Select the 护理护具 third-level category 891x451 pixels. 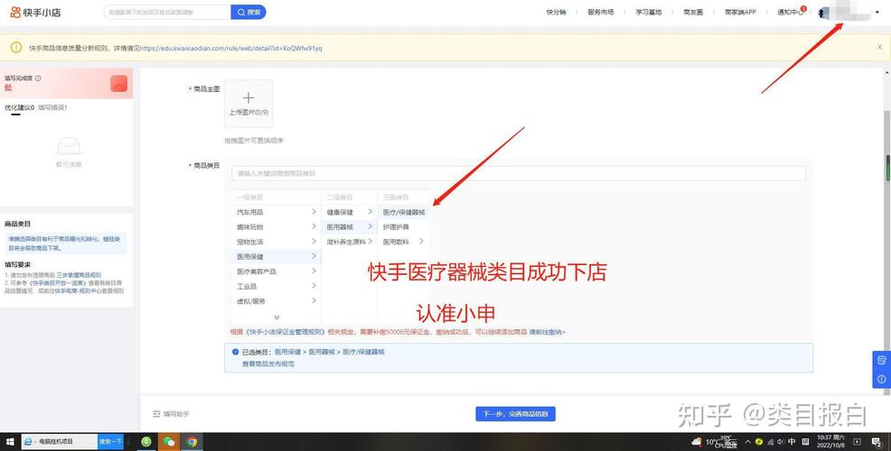click(x=396, y=227)
